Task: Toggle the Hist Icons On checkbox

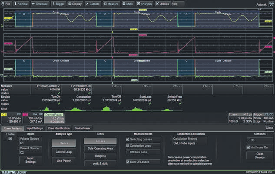Action: pyautogui.click(x=248, y=147)
